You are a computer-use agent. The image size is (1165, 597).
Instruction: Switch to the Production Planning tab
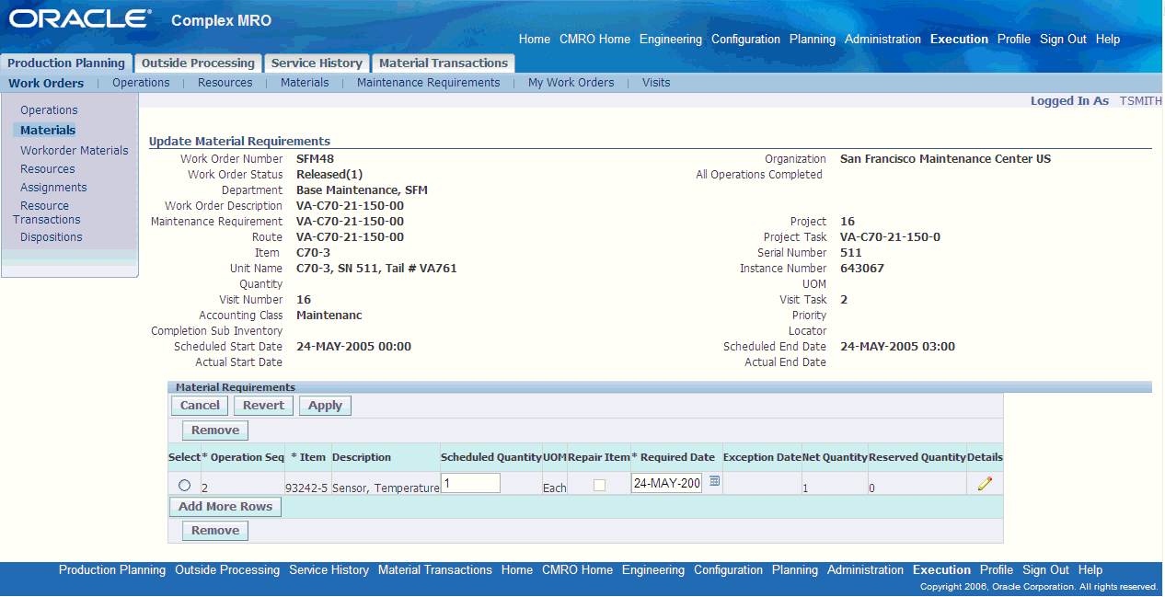point(66,63)
